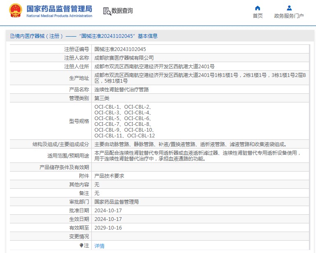The width and height of the screenshot is (316, 253).
Task: Click the 注册证编号 row label
Action: click(77, 49)
